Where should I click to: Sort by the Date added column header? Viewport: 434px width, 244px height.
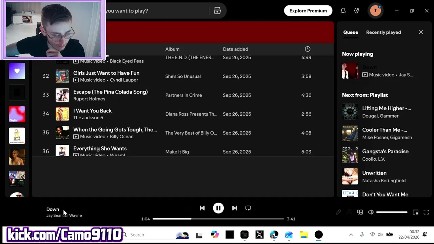click(x=235, y=49)
